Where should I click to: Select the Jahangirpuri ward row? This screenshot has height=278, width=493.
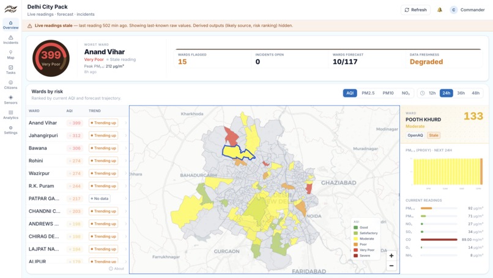pos(77,135)
